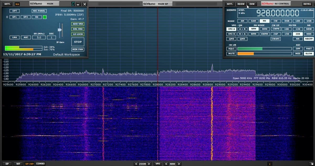The width and height of the screenshot is (315, 166).
Task: Toggle the LNA on
Action: 14,37
